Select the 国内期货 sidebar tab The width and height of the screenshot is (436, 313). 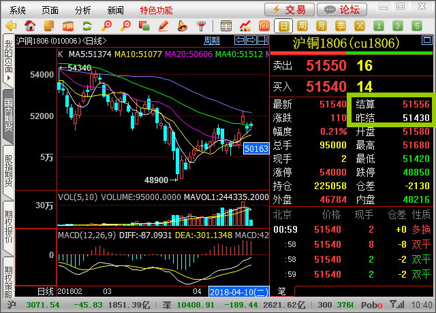[8, 115]
